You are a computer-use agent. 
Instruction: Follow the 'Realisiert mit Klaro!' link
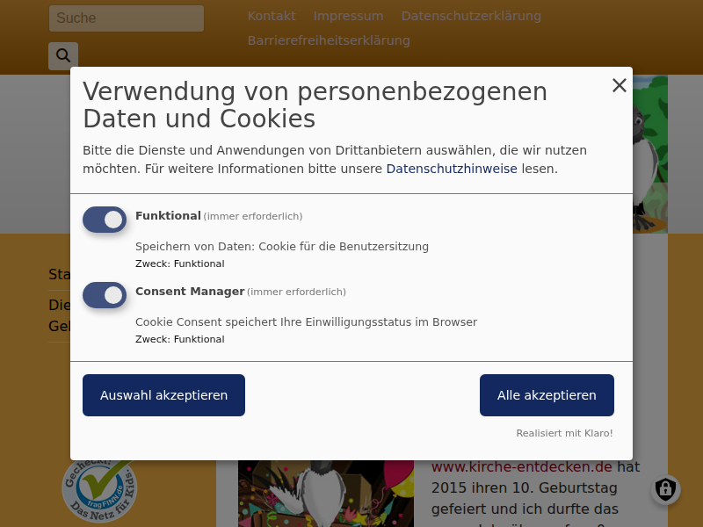coord(564,433)
